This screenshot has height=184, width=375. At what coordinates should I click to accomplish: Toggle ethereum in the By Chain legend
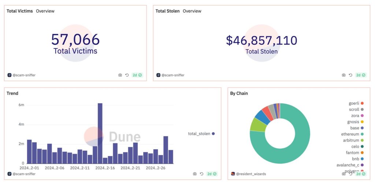[x=350, y=134]
